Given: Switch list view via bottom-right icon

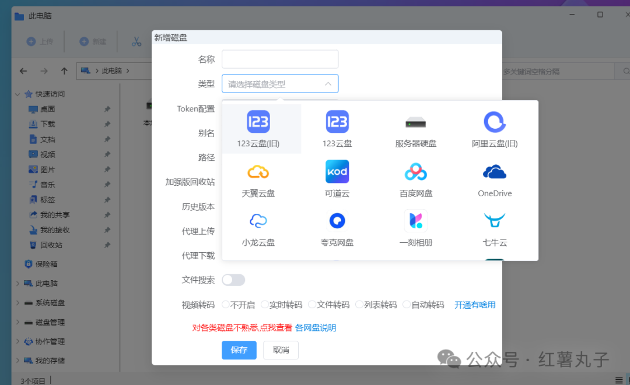Looking at the screenshot, I should (x=619, y=380).
